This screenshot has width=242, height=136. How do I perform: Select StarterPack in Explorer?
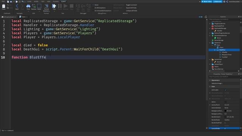[x=218, y=59]
